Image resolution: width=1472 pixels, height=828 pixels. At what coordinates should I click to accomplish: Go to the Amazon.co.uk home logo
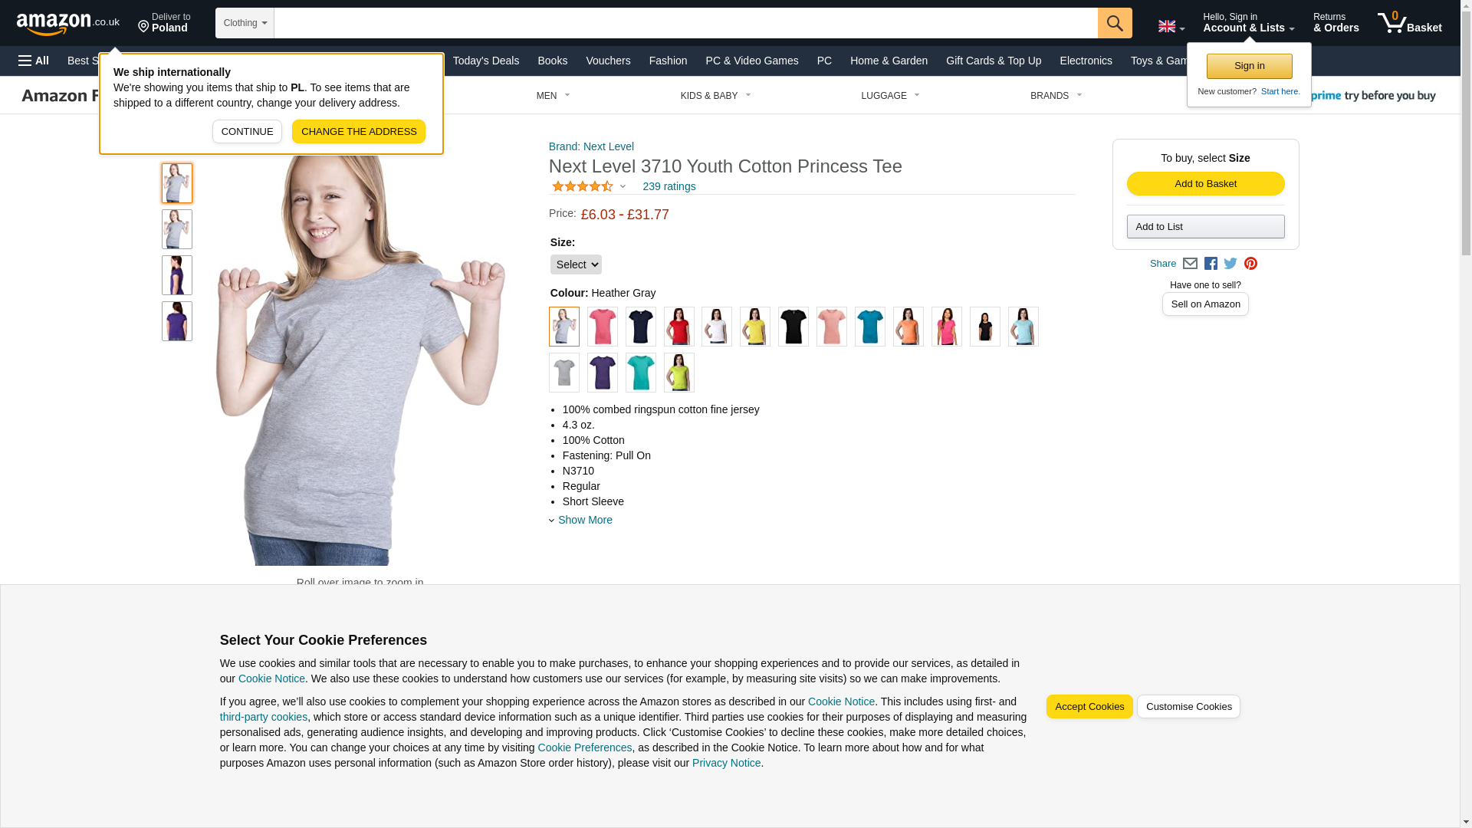[x=67, y=23]
